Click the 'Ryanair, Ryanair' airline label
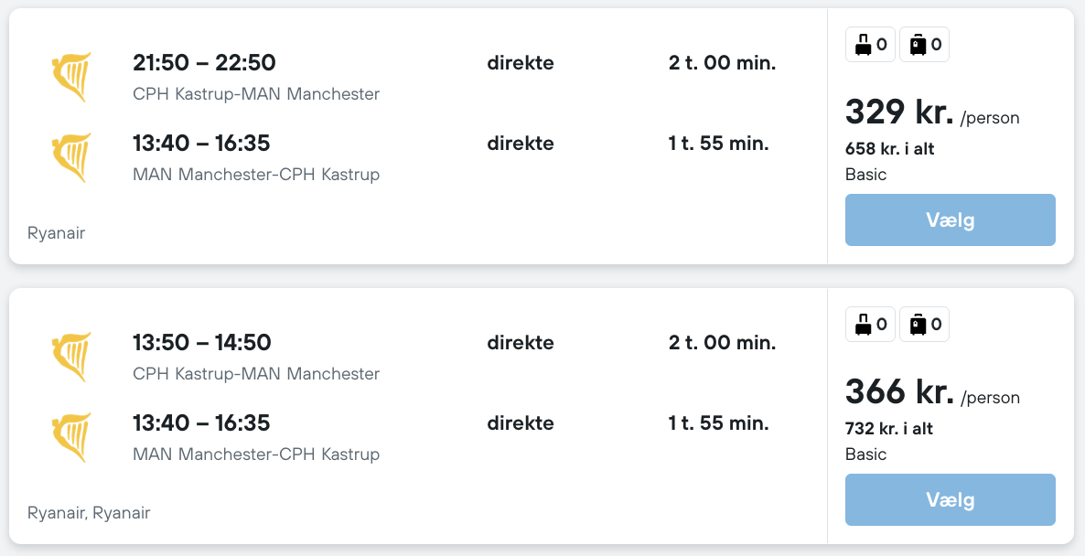Image resolution: width=1085 pixels, height=556 pixels. click(x=89, y=513)
